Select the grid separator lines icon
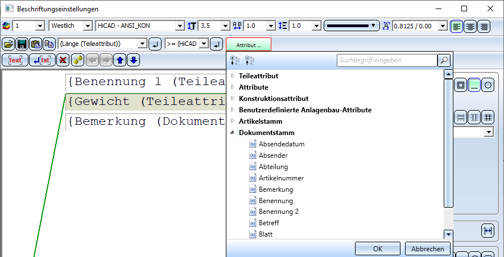 (488, 117)
